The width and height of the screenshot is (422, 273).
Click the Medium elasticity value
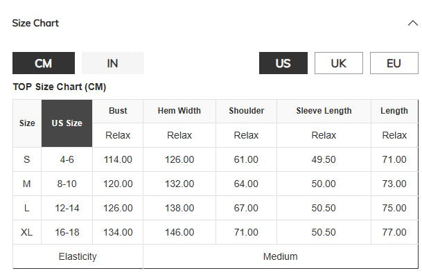coord(281,256)
